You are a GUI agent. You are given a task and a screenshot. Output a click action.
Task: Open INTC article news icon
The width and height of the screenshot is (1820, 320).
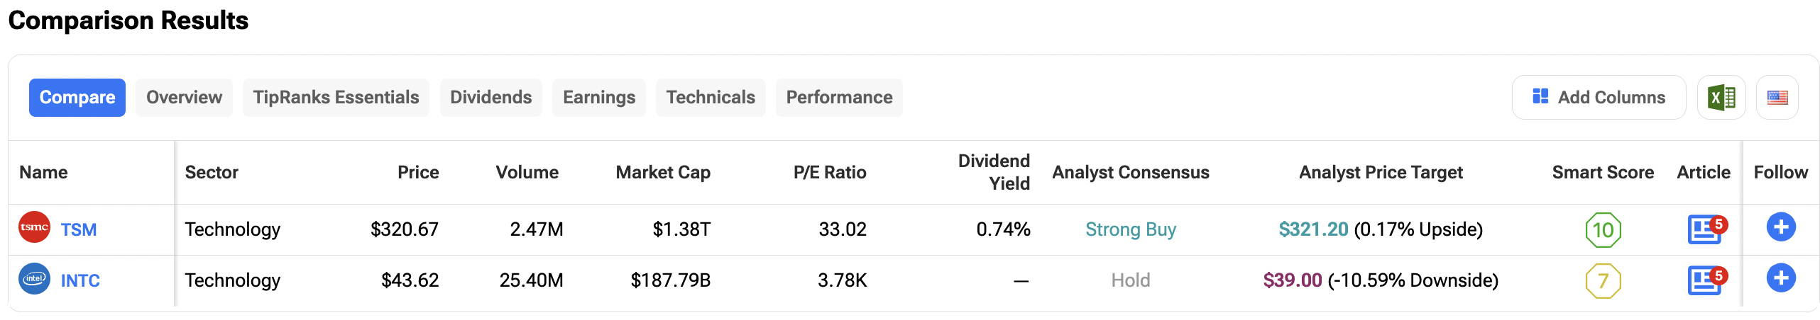click(1704, 280)
